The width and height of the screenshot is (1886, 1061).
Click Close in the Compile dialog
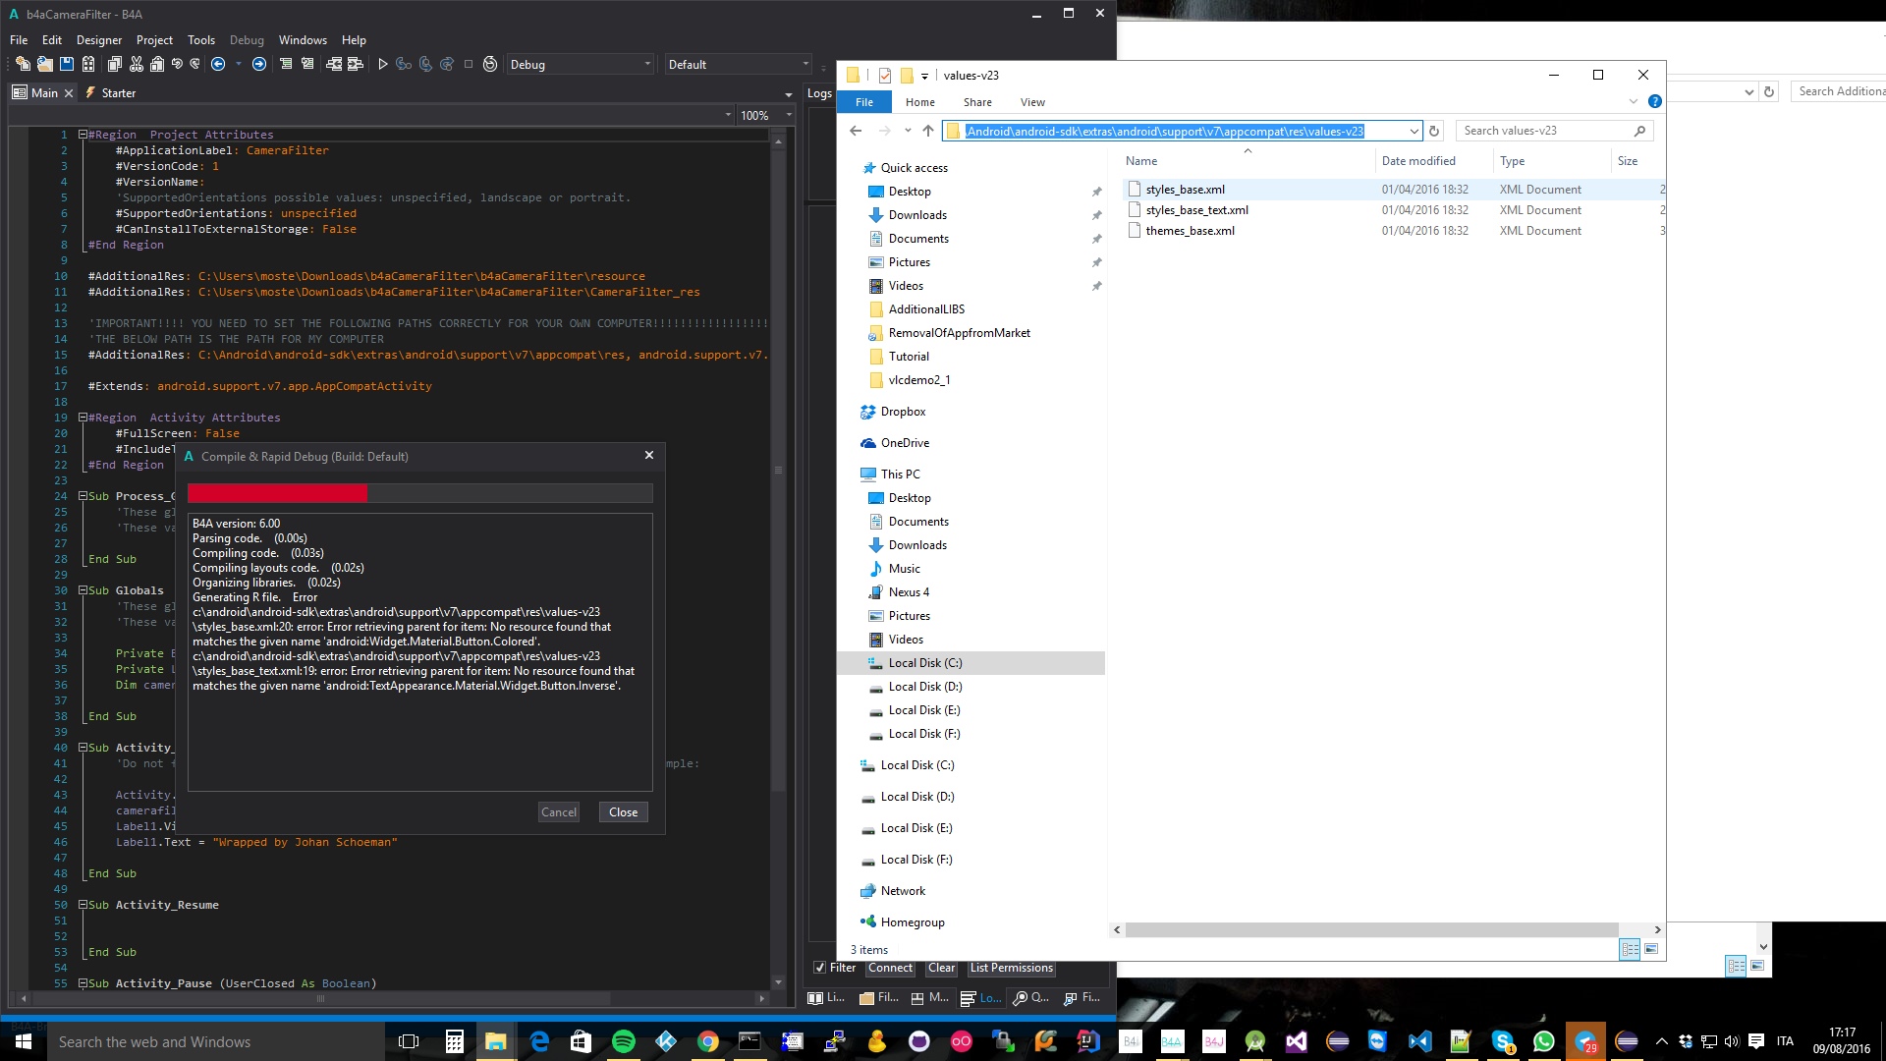click(623, 812)
